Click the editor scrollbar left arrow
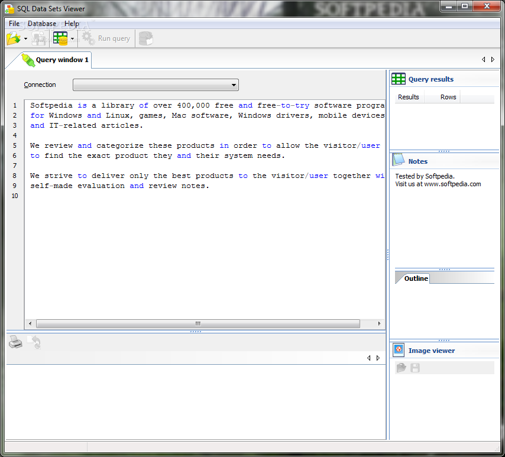This screenshot has height=457, width=505. tap(30, 323)
